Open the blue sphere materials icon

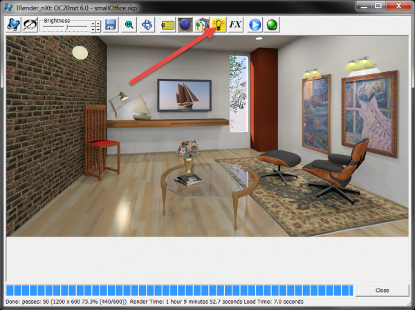click(x=185, y=25)
